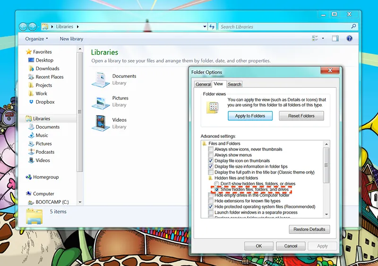Click the Restore Defaults button
Image resolution: width=378 pixels, height=266 pixels.
click(x=309, y=229)
